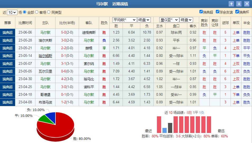Open team 迪格弗斯 link
The image size is (252, 143).
coord(89,33)
